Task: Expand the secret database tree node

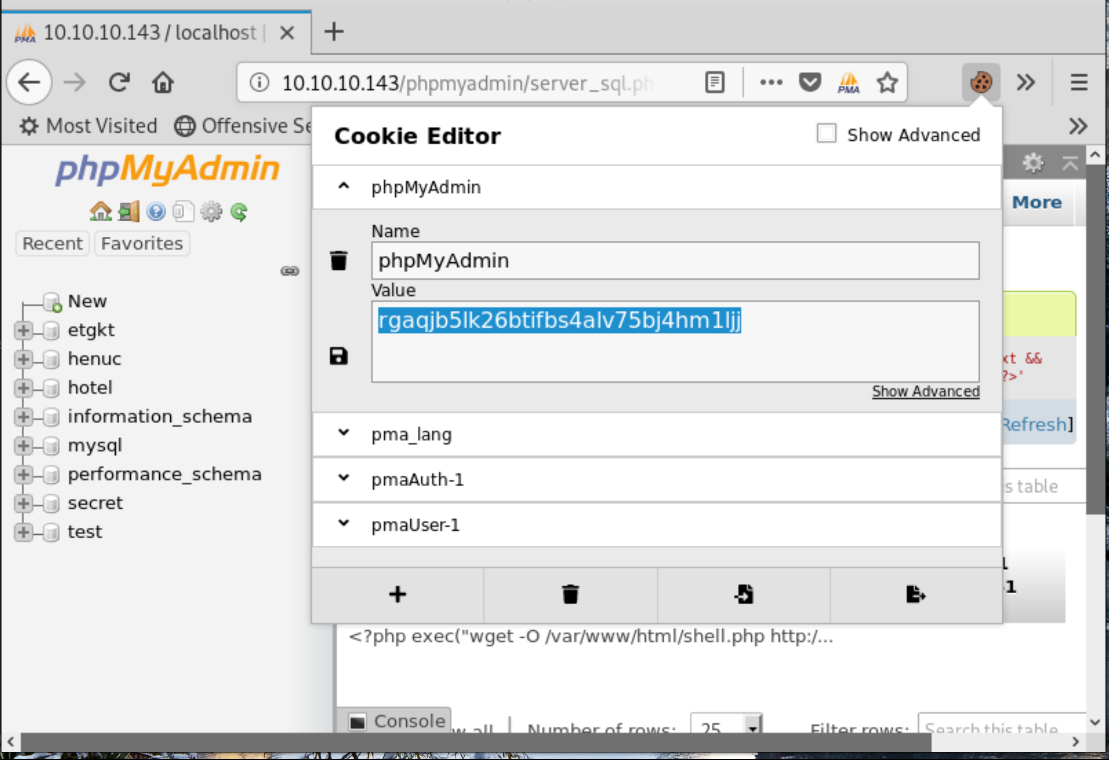Action: pos(23,503)
